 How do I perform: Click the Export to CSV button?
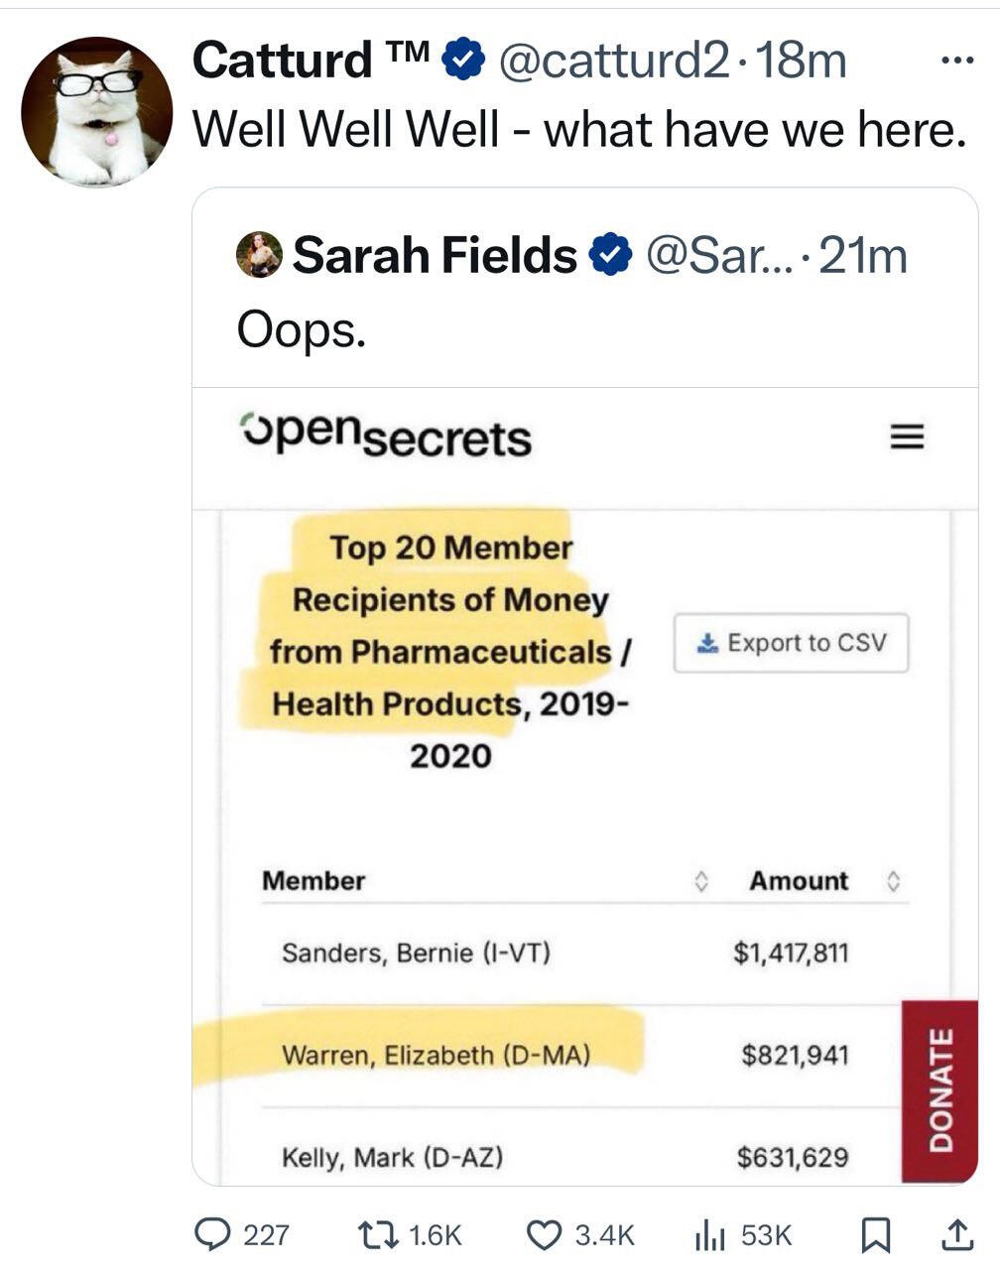(x=791, y=643)
